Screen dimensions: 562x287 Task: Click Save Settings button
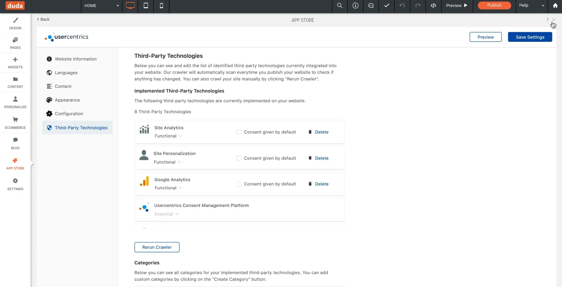[530, 37]
